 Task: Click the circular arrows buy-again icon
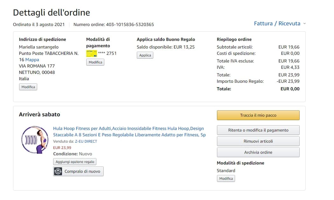[x=58, y=171]
